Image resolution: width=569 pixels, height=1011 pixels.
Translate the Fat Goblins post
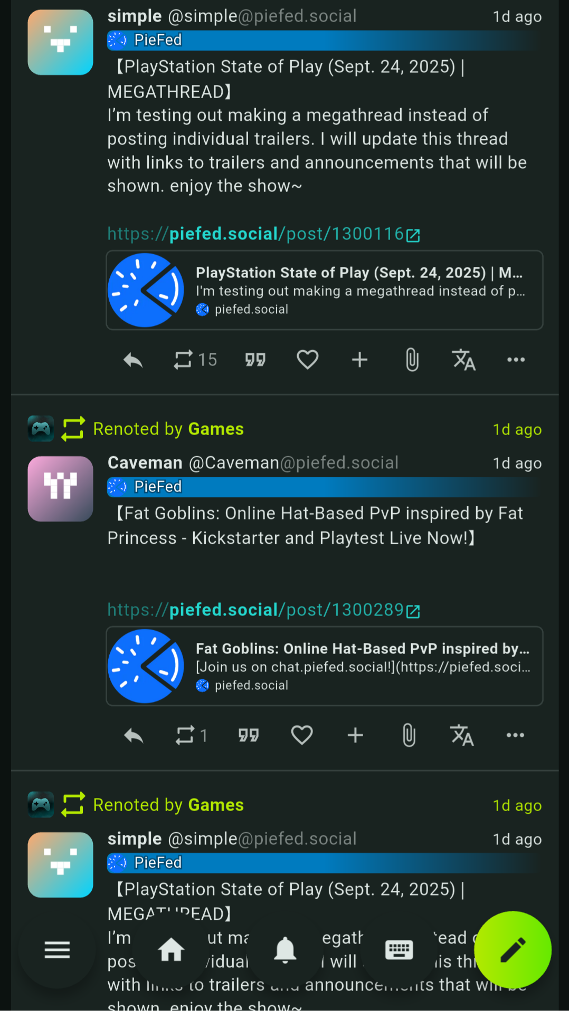(x=462, y=735)
